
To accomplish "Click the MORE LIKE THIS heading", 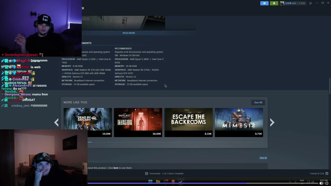I will click(75, 102).
